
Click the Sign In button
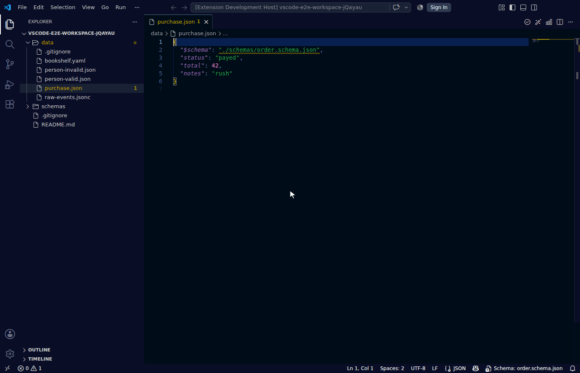click(439, 7)
